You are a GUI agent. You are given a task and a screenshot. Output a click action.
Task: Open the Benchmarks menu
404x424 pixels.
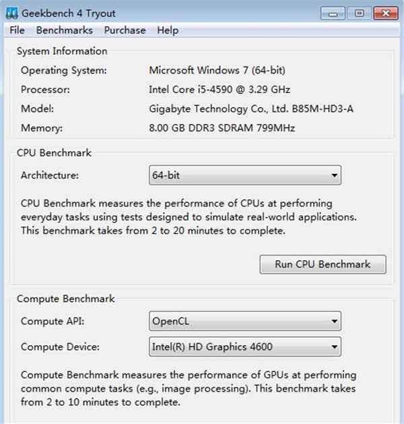click(x=65, y=30)
